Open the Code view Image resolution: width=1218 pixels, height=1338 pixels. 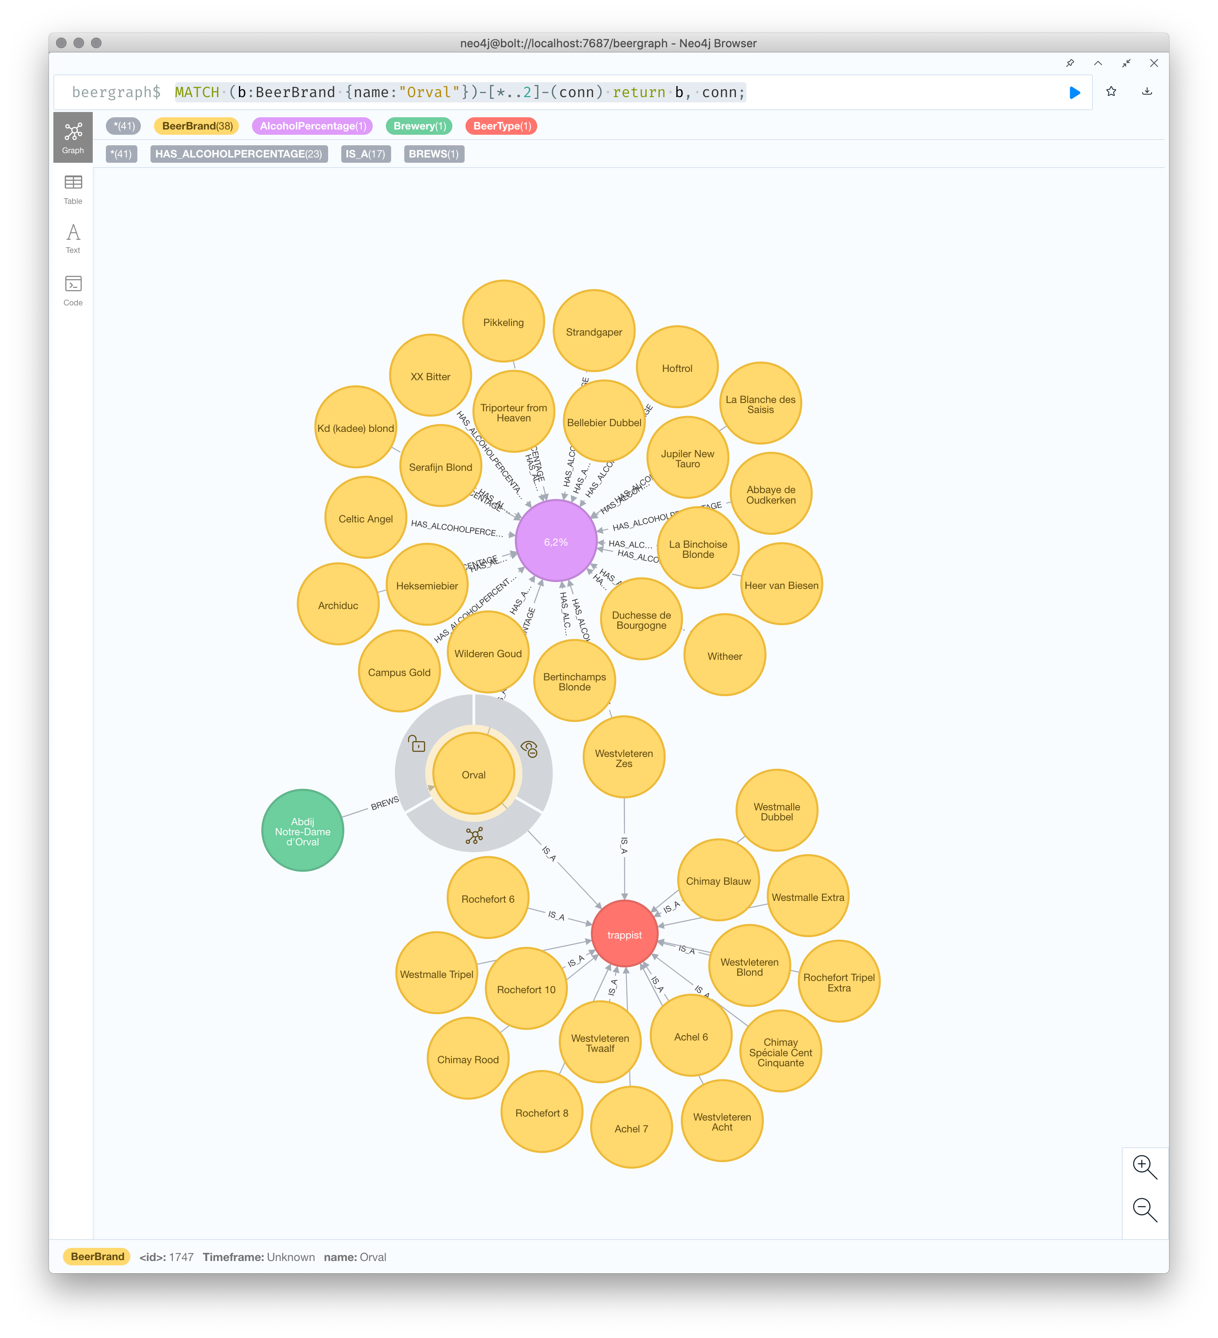[x=73, y=291]
